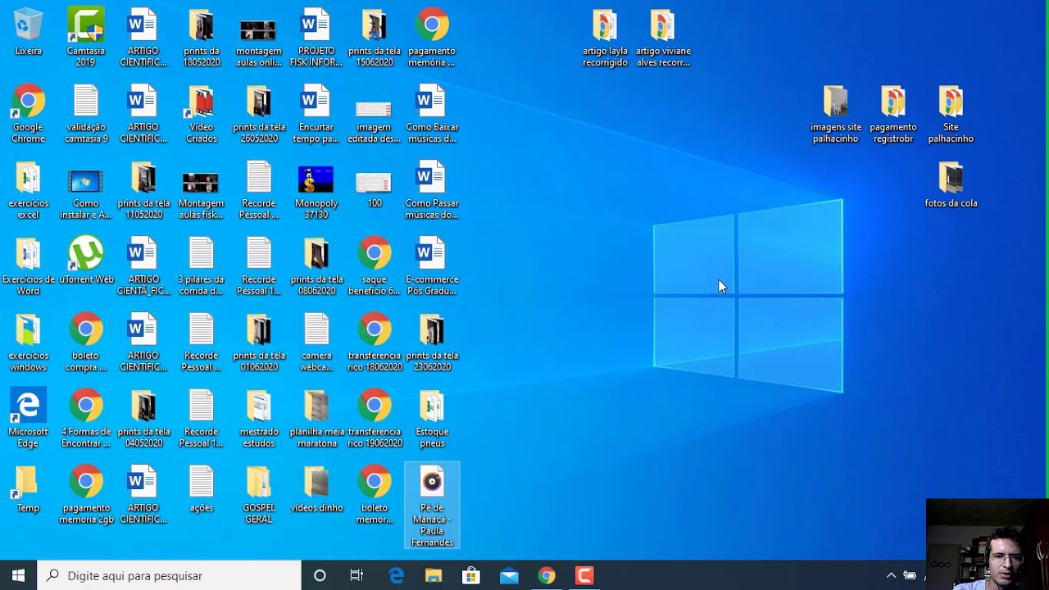Select the validação camtasia 9 text file
The height and width of the screenshot is (590, 1049).
click(86, 114)
